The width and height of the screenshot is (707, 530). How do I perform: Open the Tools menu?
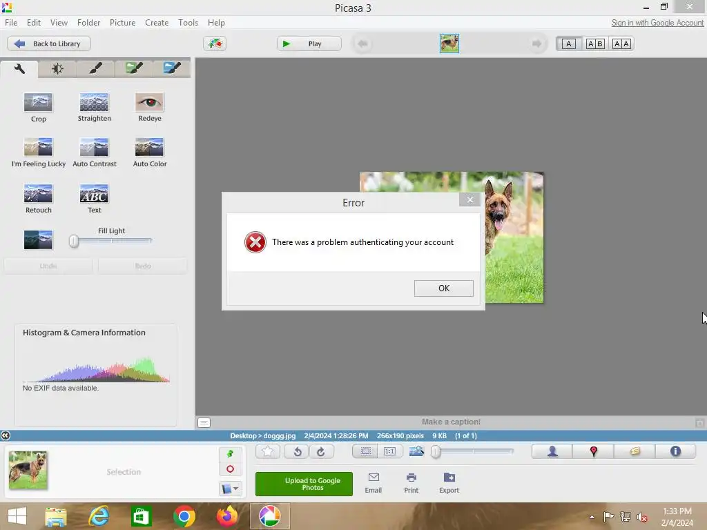tap(188, 23)
